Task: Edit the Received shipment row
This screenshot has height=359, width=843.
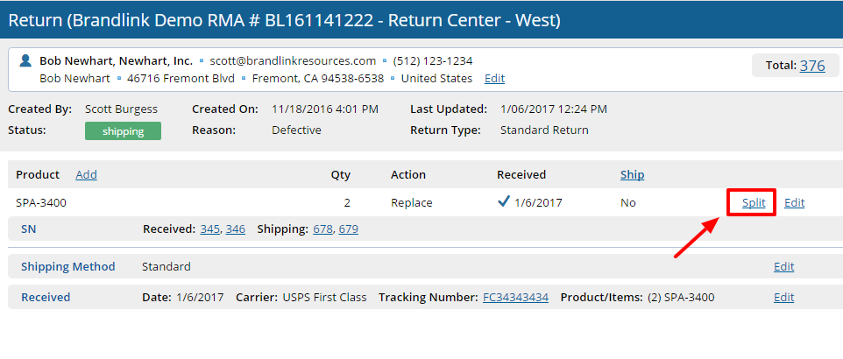Action: click(x=783, y=298)
